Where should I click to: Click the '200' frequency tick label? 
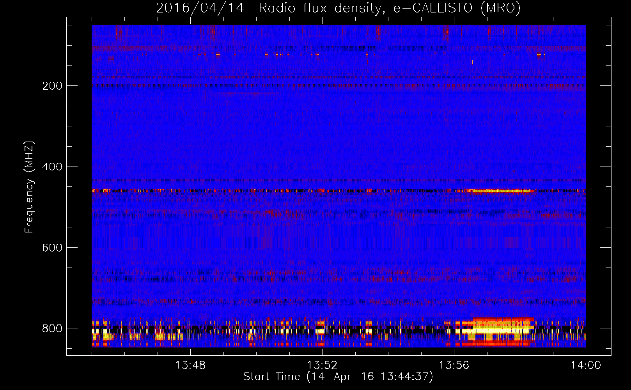point(52,86)
